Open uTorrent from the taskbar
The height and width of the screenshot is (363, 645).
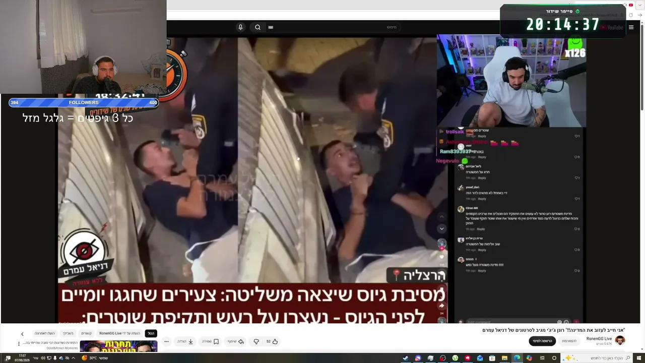click(455, 358)
